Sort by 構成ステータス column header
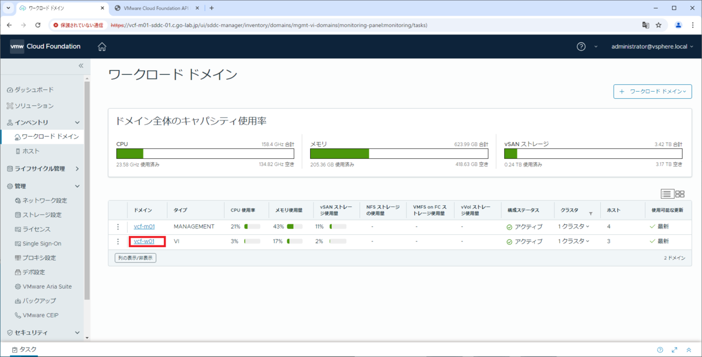This screenshot has width=702, height=357. [x=523, y=210]
